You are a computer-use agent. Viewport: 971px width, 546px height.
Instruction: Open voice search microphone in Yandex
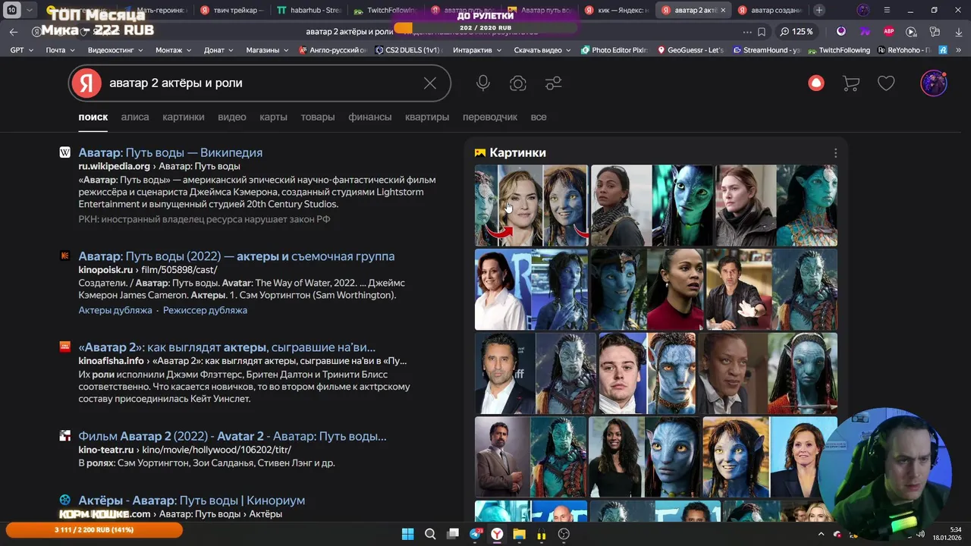coord(483,83)
